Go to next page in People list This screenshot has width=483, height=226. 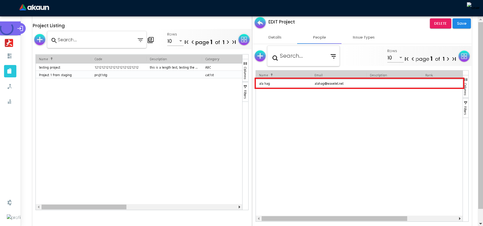tap(448, 59)
